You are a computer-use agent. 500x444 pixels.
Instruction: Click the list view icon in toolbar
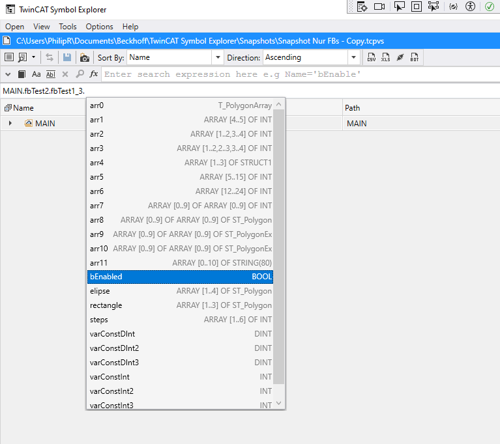click(x=9, y=57)
